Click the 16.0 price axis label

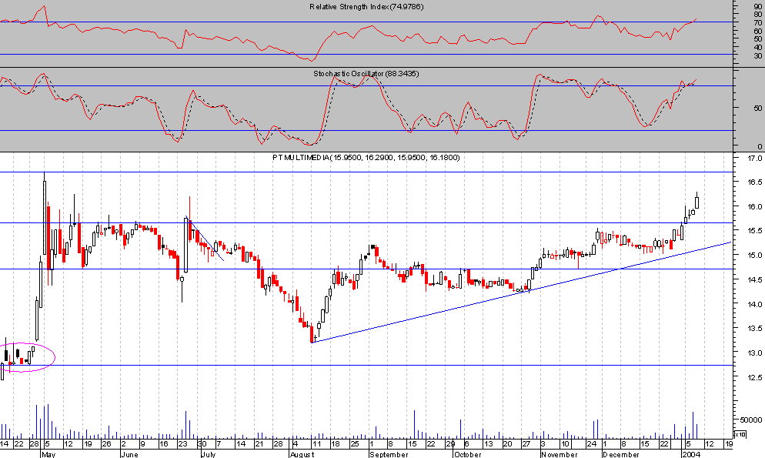[x=755, y=206]
